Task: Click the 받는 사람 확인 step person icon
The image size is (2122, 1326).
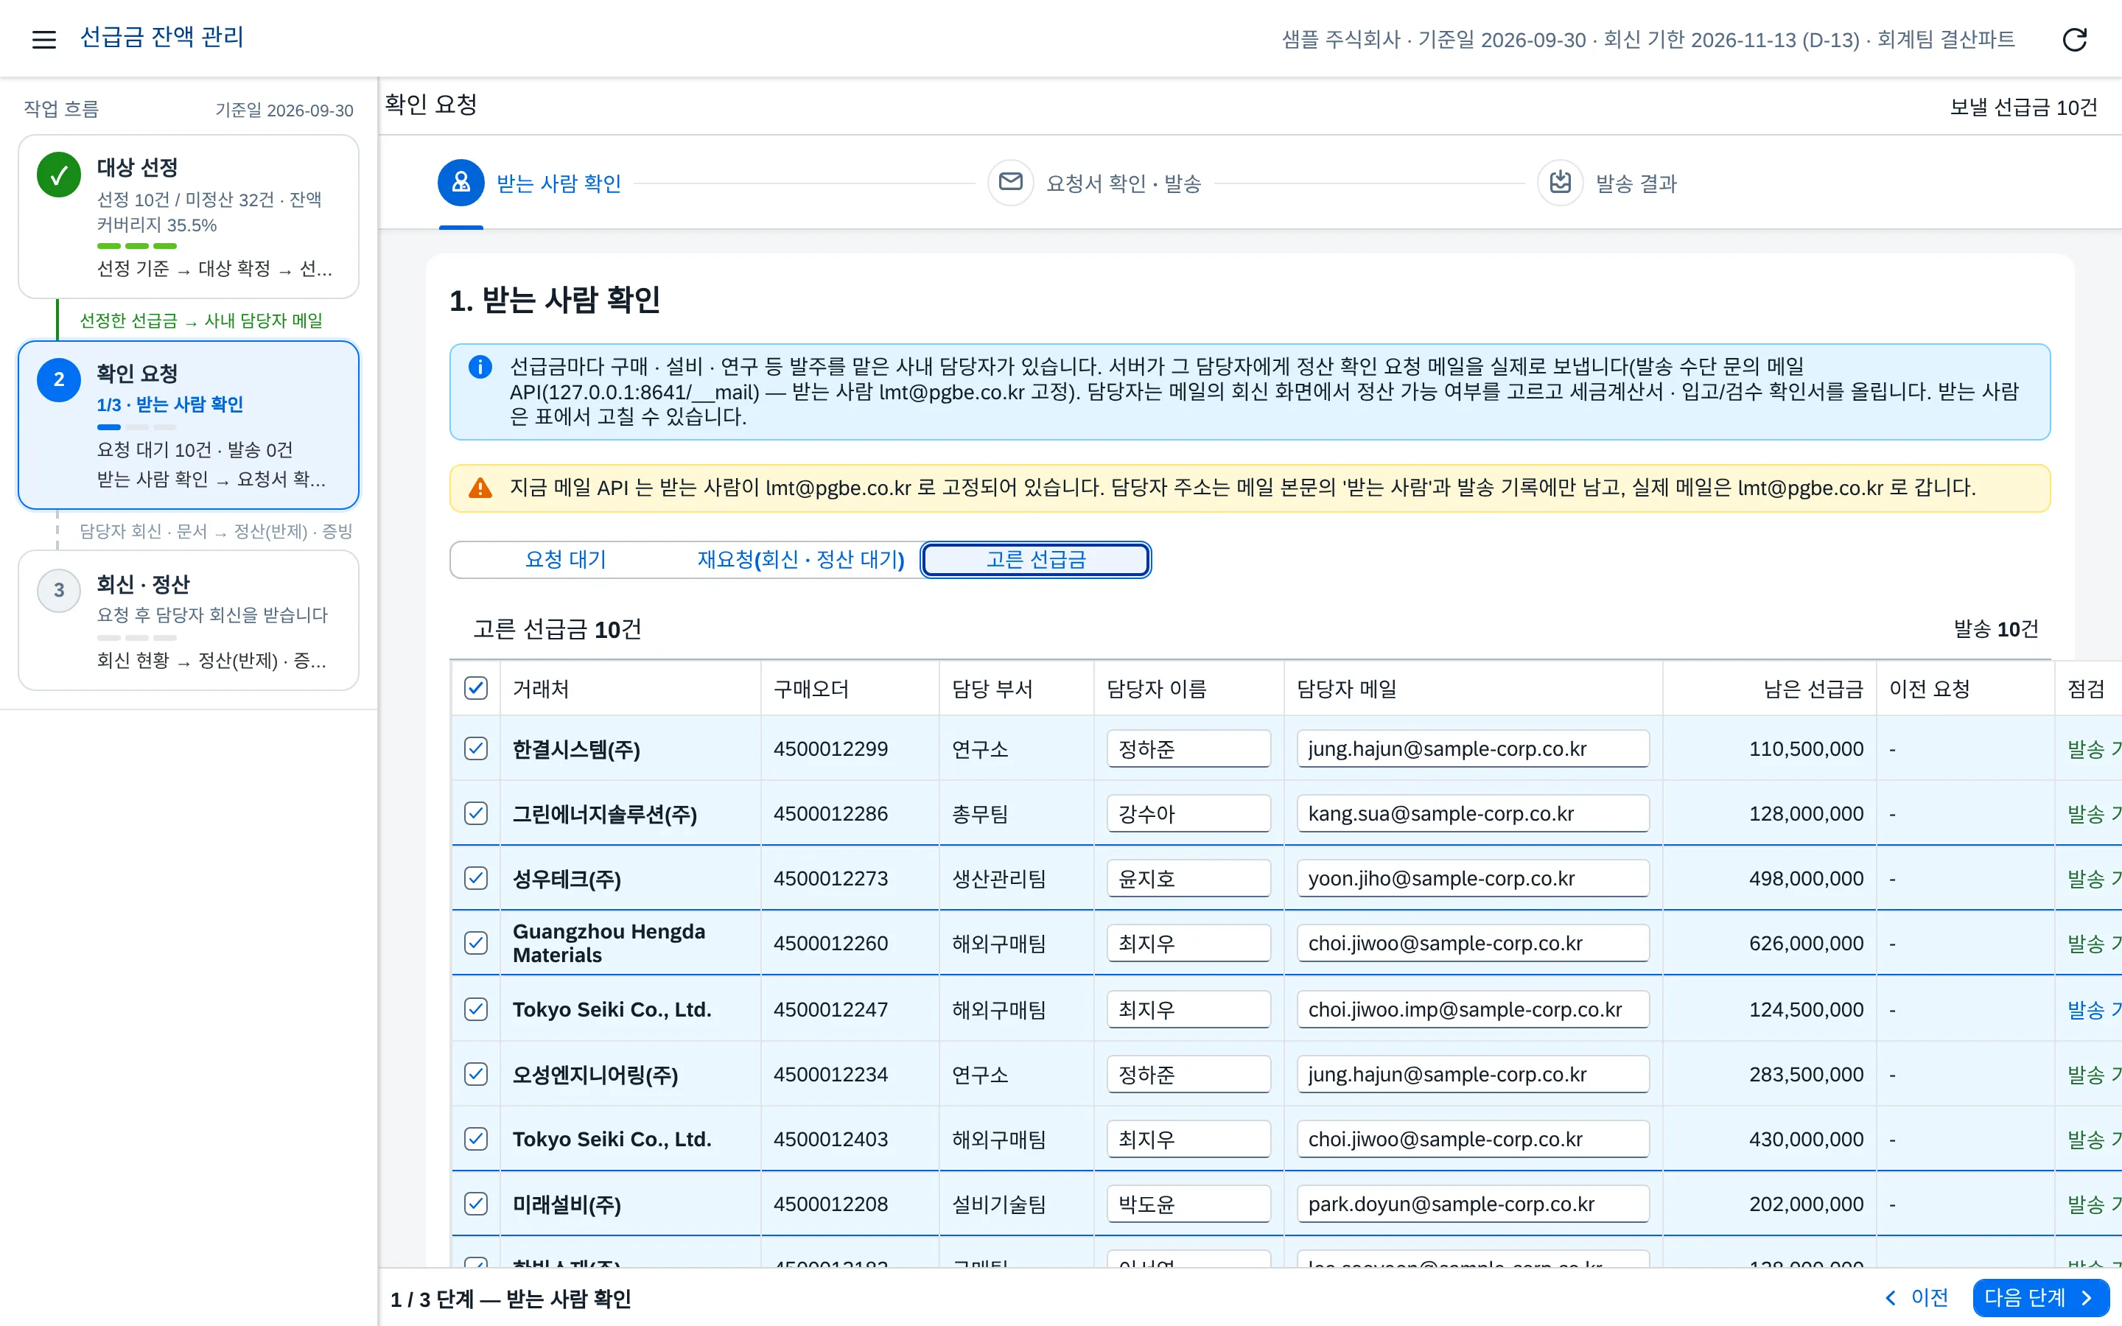Action: point(461,183)
